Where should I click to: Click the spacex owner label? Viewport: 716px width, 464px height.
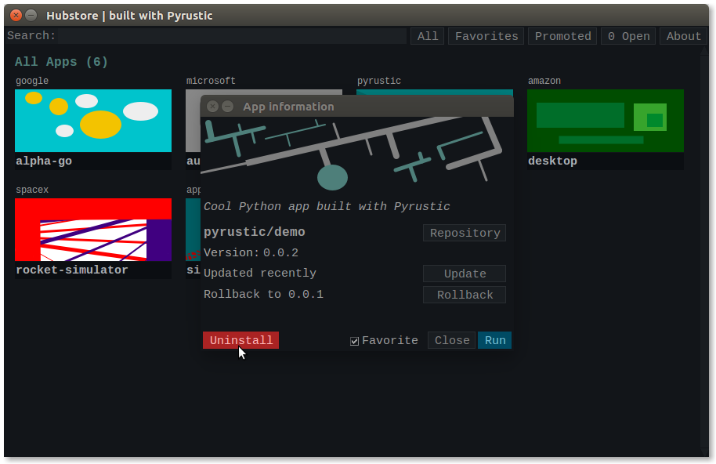coord(32,190)
